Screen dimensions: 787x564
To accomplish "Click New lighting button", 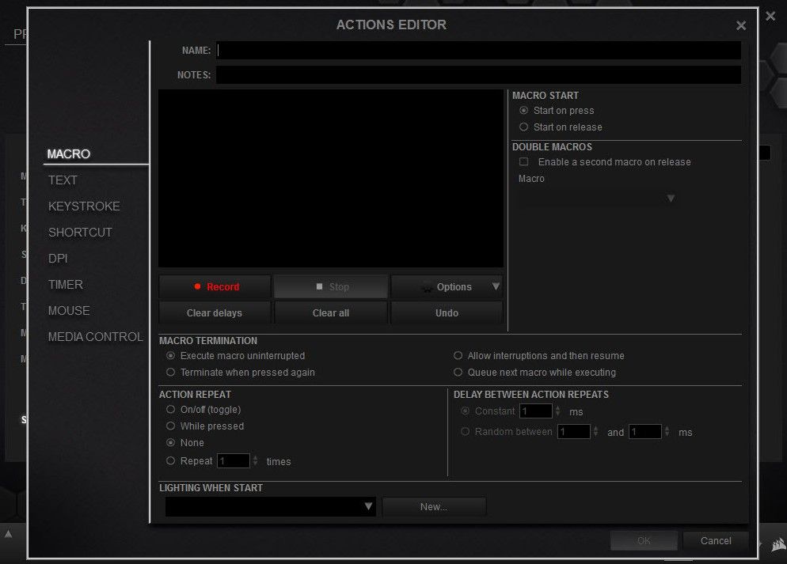I will click(x=434, y=507).
